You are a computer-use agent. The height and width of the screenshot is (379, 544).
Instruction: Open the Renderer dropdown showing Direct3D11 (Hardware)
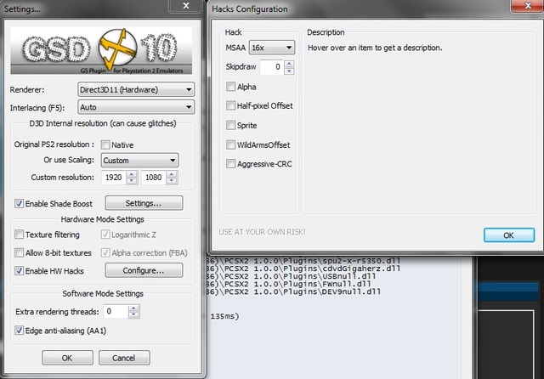pos(136,90)
